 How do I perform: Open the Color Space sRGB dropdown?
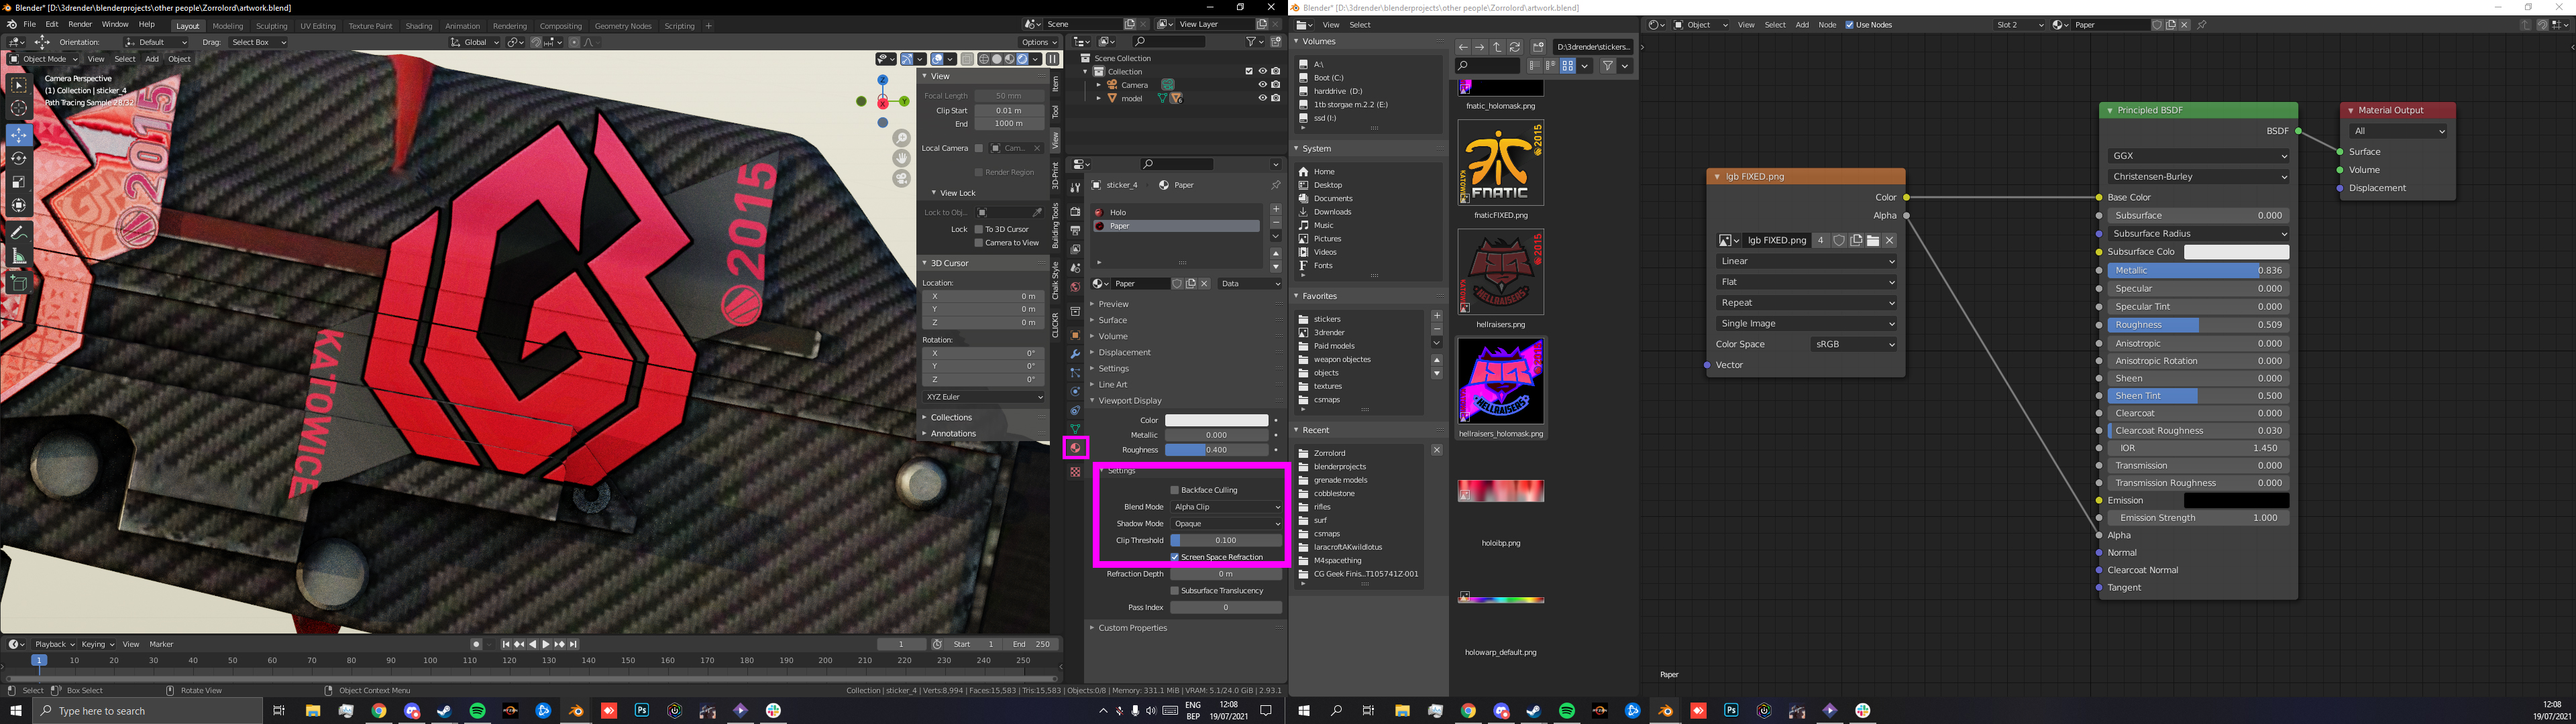pyautogui.click(x=1854, y=344)
